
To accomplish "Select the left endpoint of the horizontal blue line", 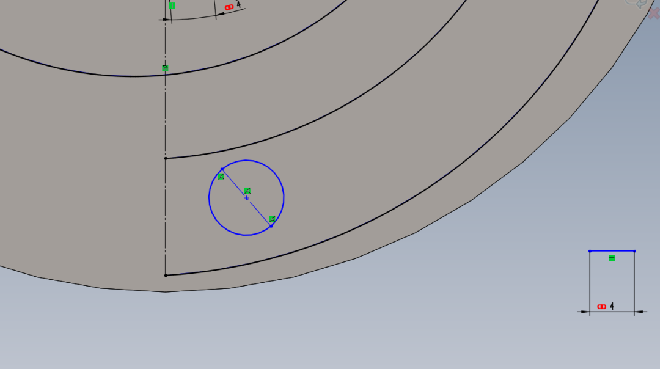I will pyautogui.click(x=590, y=251).
